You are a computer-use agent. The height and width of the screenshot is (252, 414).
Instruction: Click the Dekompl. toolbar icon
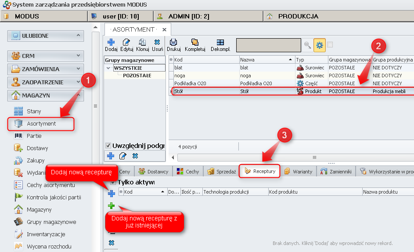220,42
